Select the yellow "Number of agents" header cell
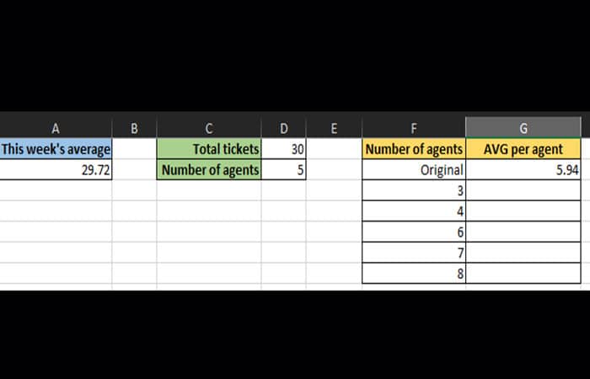 pos(414,149)
